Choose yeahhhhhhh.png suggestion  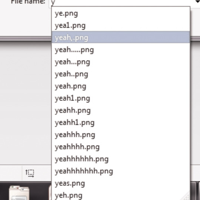pos(121,171)
